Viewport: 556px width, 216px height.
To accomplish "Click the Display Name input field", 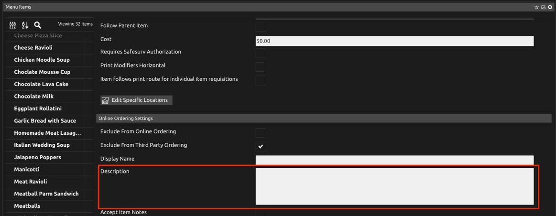I will 395,160.
